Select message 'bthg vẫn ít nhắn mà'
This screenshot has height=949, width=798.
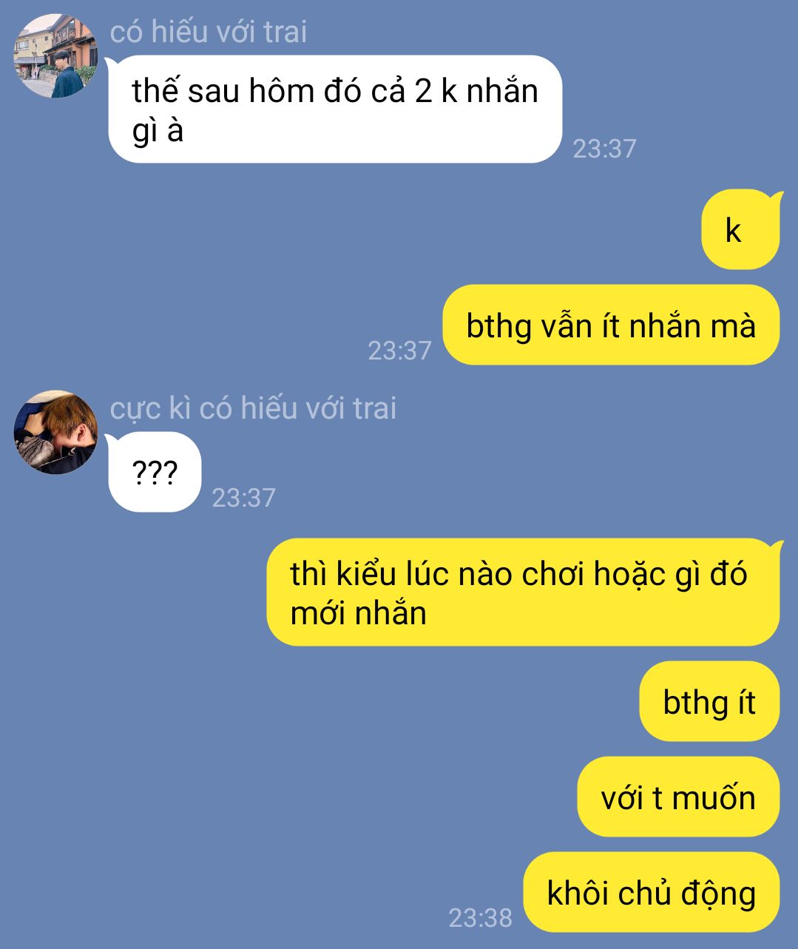(611, 325)
